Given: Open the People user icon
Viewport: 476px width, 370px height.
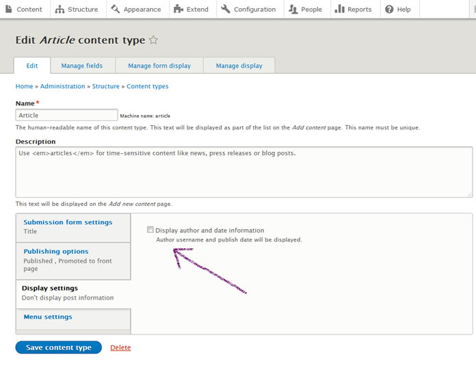Looking at the screenshot, I should click(x=293, y=10).
